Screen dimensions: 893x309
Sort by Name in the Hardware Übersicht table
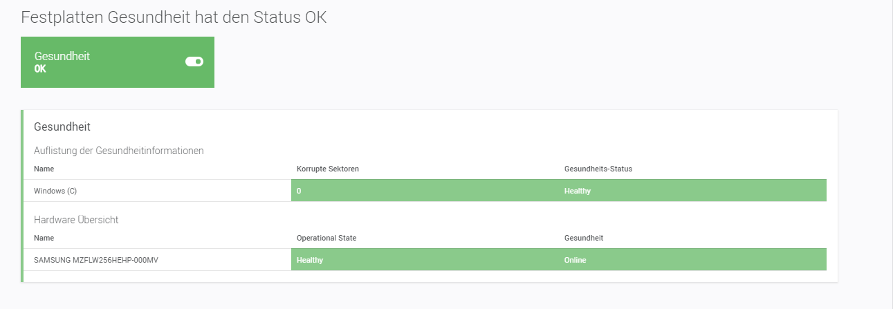[x=44, y=238]
